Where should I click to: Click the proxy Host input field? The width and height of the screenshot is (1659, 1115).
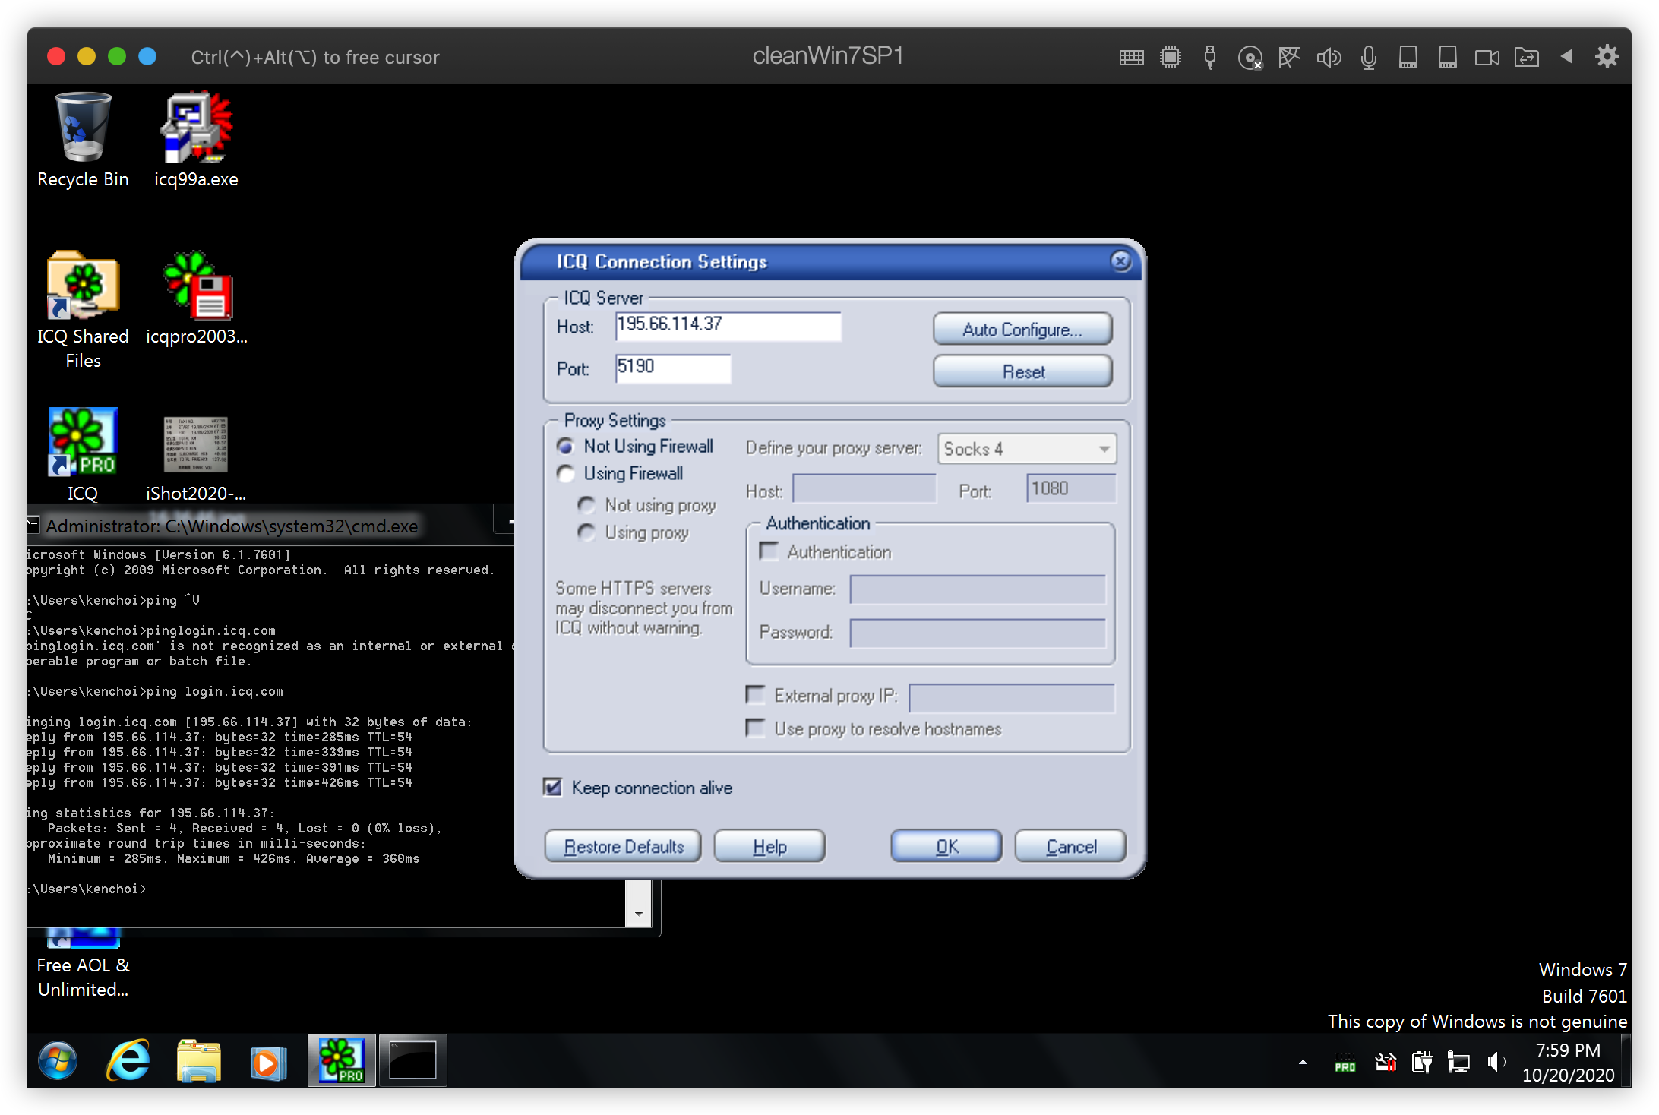coord(864,489)
